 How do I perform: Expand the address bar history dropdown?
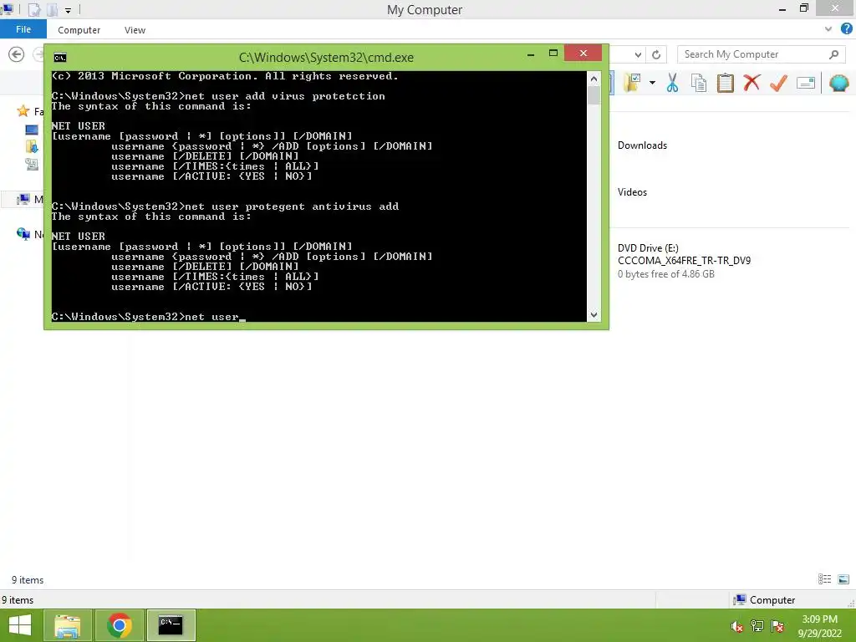638,54
